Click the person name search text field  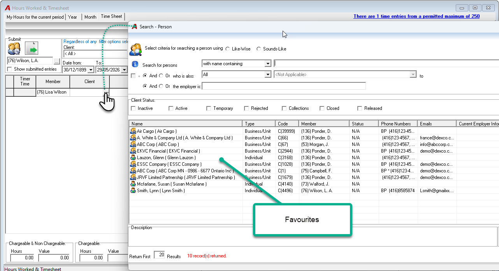(x=386, y=64)
